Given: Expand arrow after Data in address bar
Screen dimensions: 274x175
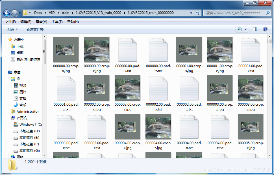Looking at the screenshot, I should pos(45,13).
